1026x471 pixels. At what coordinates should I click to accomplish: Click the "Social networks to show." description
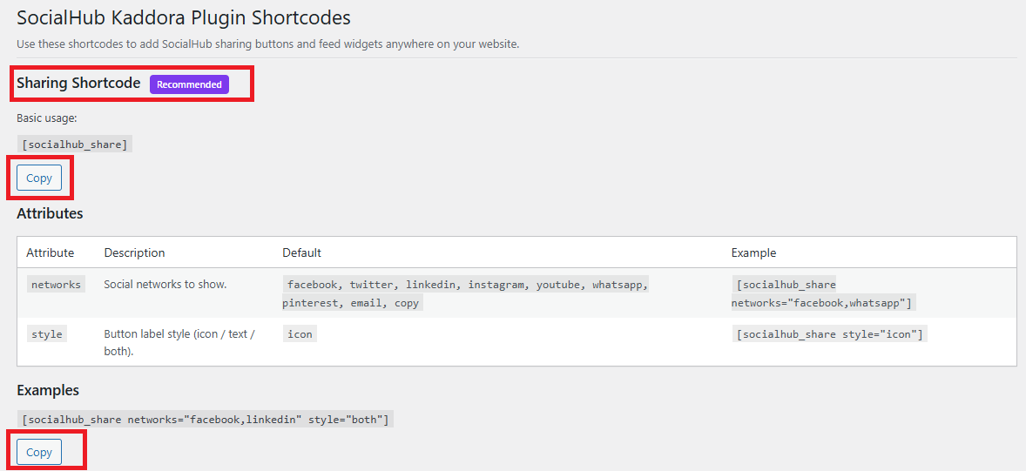pyautogui.click(x=165, y=284)
